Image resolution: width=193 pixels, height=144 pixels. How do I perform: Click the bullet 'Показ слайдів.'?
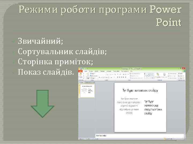46,72
